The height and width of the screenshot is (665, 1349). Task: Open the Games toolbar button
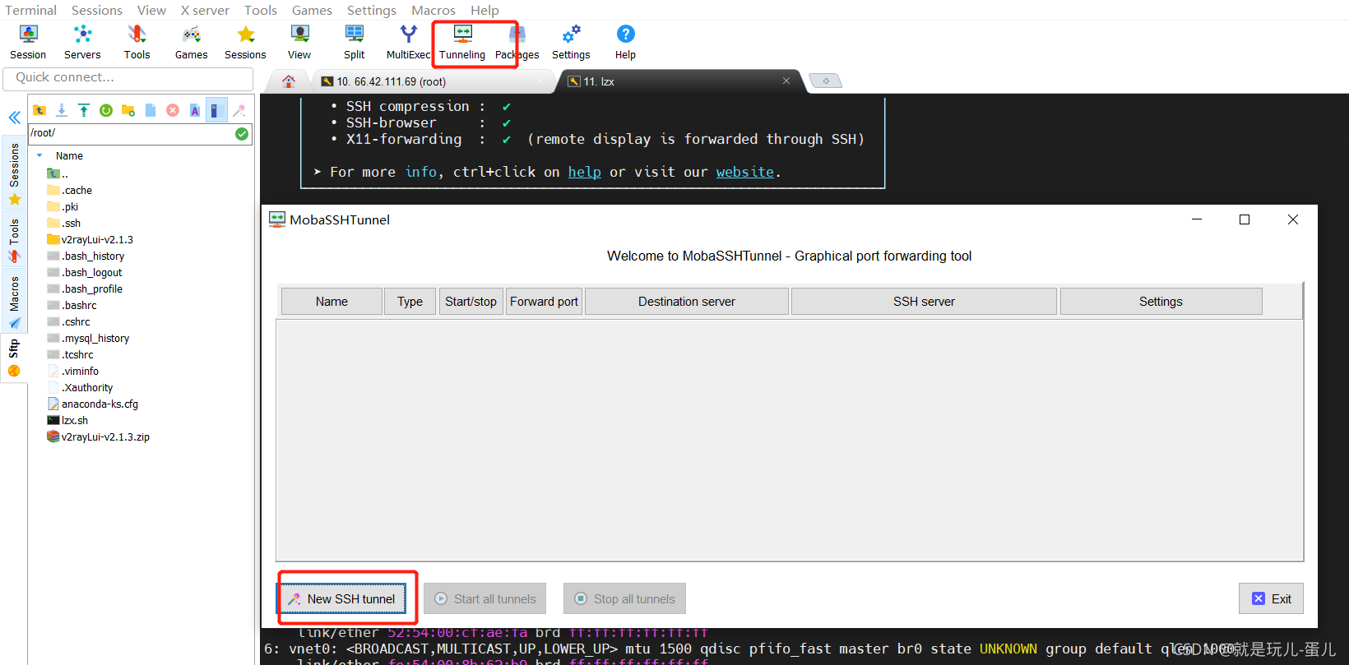pos(191,42)
